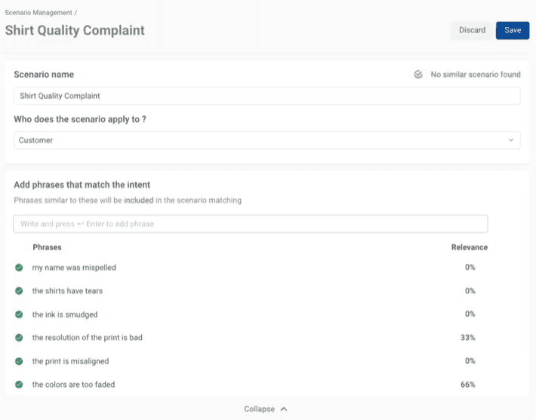Select phrase 'the resolution of the print is bad'
Image resolution: width=536 pixels, height=420 pixels.
pos(87,337)
